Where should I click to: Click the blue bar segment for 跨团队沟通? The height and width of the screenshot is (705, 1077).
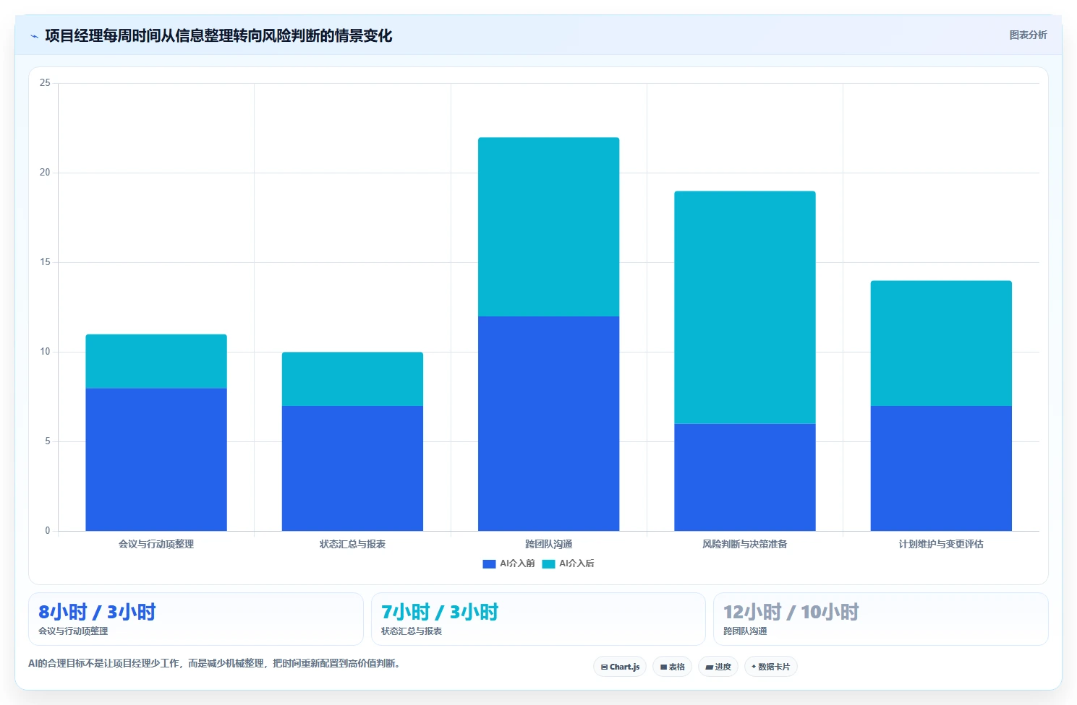click(548, 423)
